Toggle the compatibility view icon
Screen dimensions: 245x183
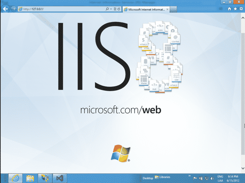115,9
